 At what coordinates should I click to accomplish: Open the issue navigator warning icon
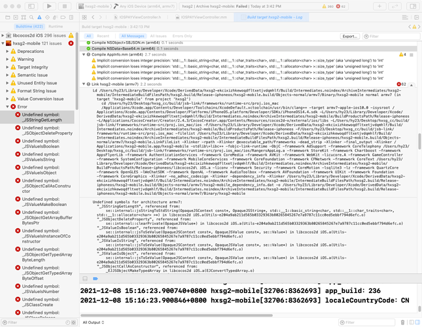coord(39,17)
